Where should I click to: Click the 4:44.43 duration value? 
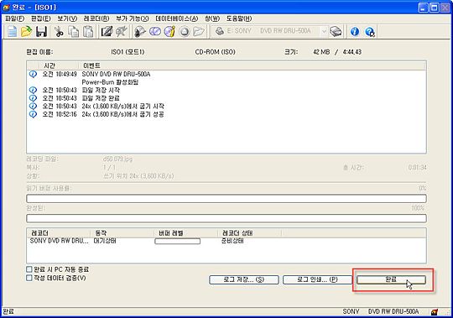(352, 52)
